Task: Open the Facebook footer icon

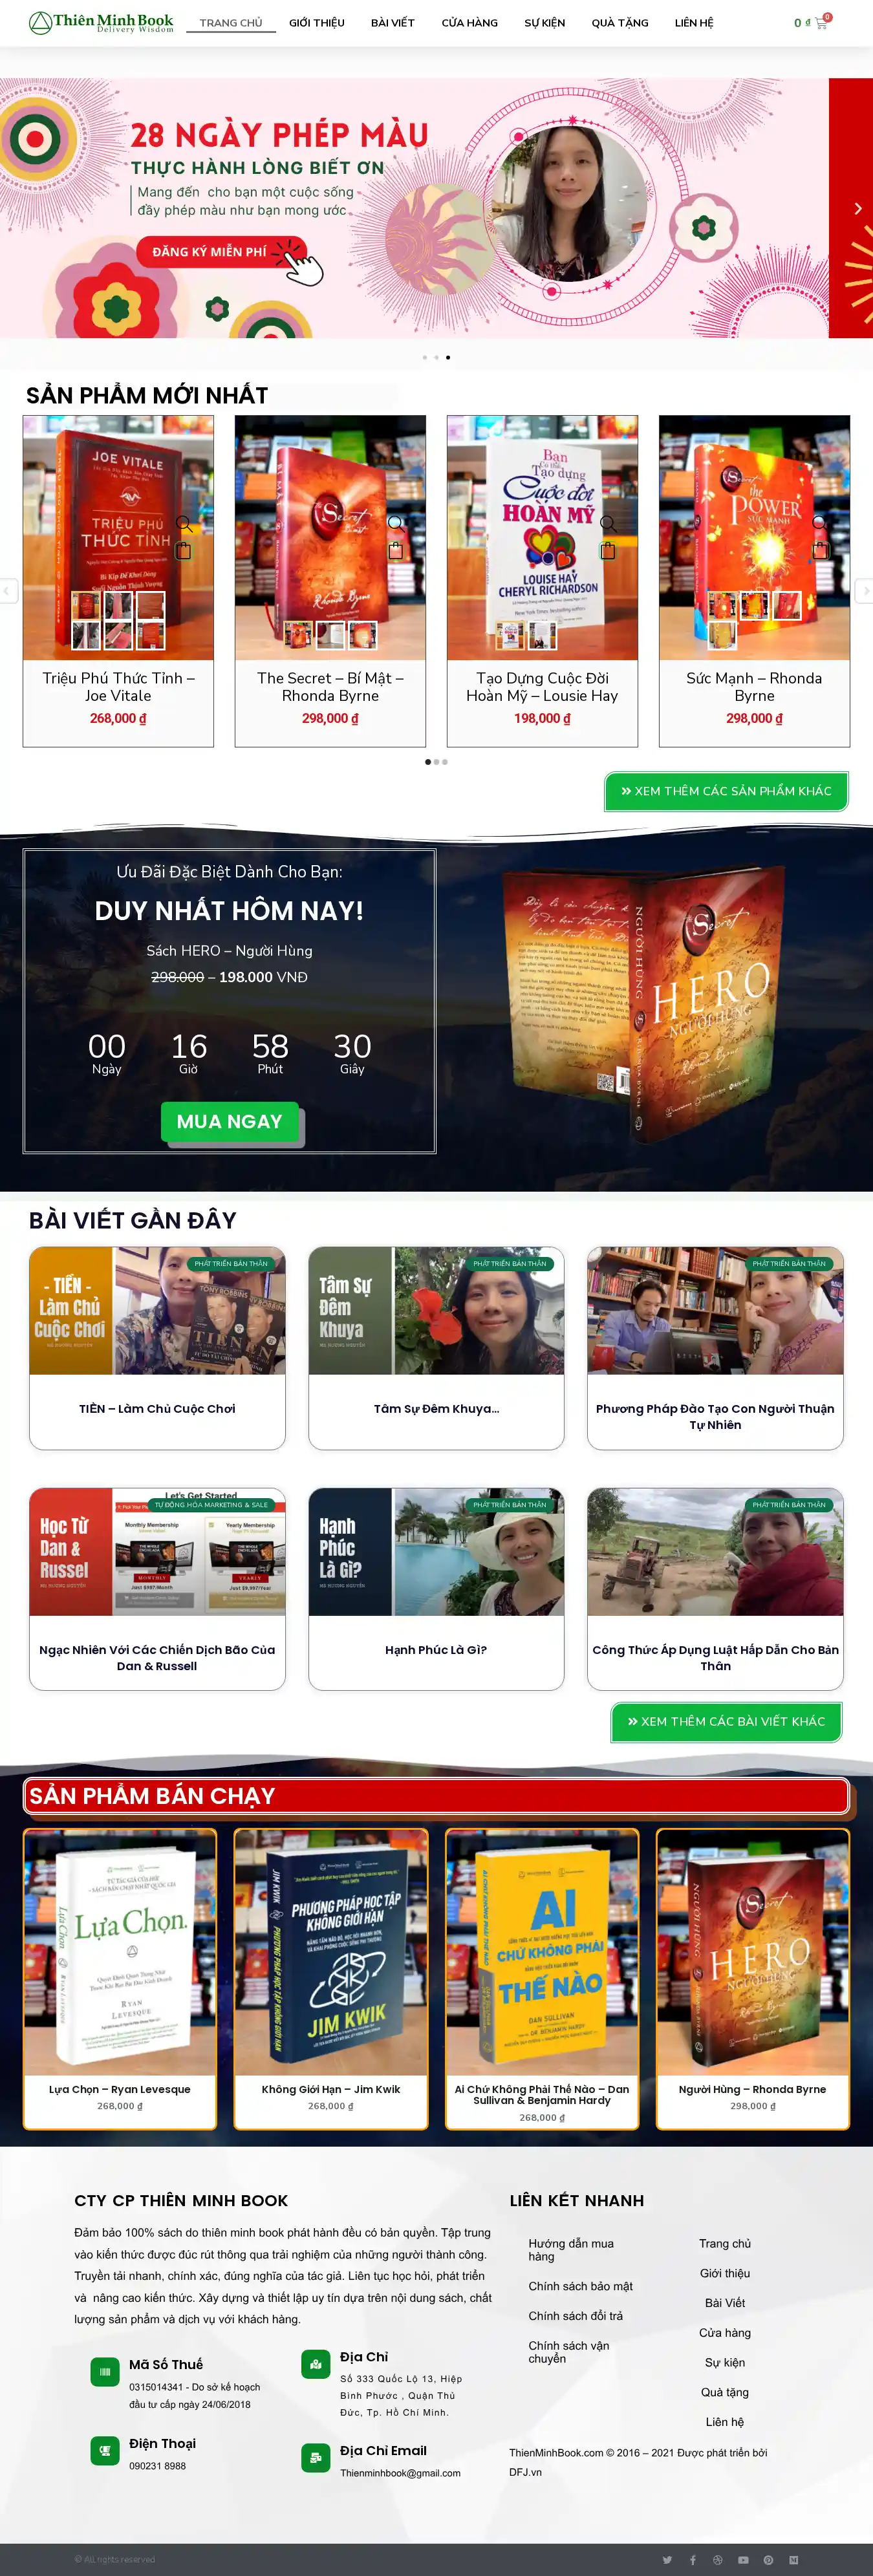Action: 692,2560
